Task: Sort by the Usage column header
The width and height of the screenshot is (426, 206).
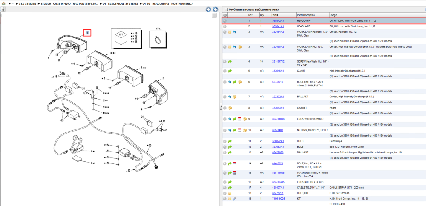Action: point(377,15)
